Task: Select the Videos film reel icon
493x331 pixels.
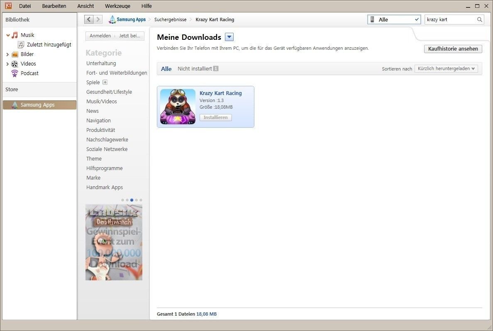Action: pos(15,64)
